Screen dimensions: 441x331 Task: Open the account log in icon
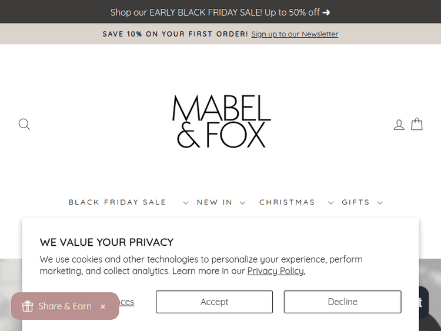click(x=399, y=125)
